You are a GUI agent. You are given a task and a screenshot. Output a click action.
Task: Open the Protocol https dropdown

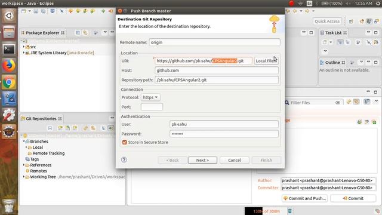pyautogui.click(x=150, y=97)
